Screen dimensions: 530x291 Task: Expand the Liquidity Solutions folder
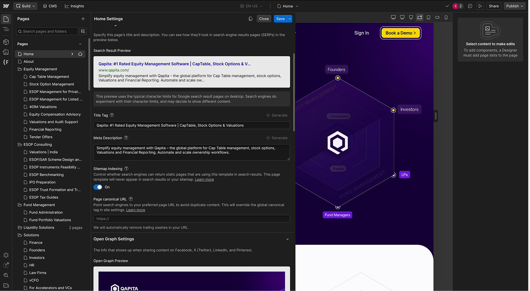(x=20, y=227)
